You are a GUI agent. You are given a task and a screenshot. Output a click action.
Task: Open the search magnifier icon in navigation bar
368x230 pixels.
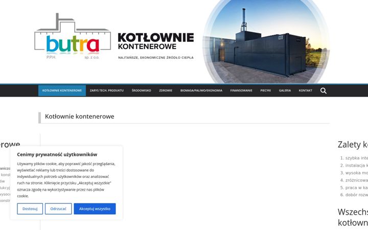click(x=324, y=90)
